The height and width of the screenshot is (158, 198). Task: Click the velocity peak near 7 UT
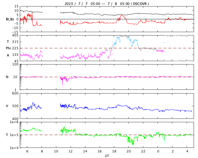(33, 103)
